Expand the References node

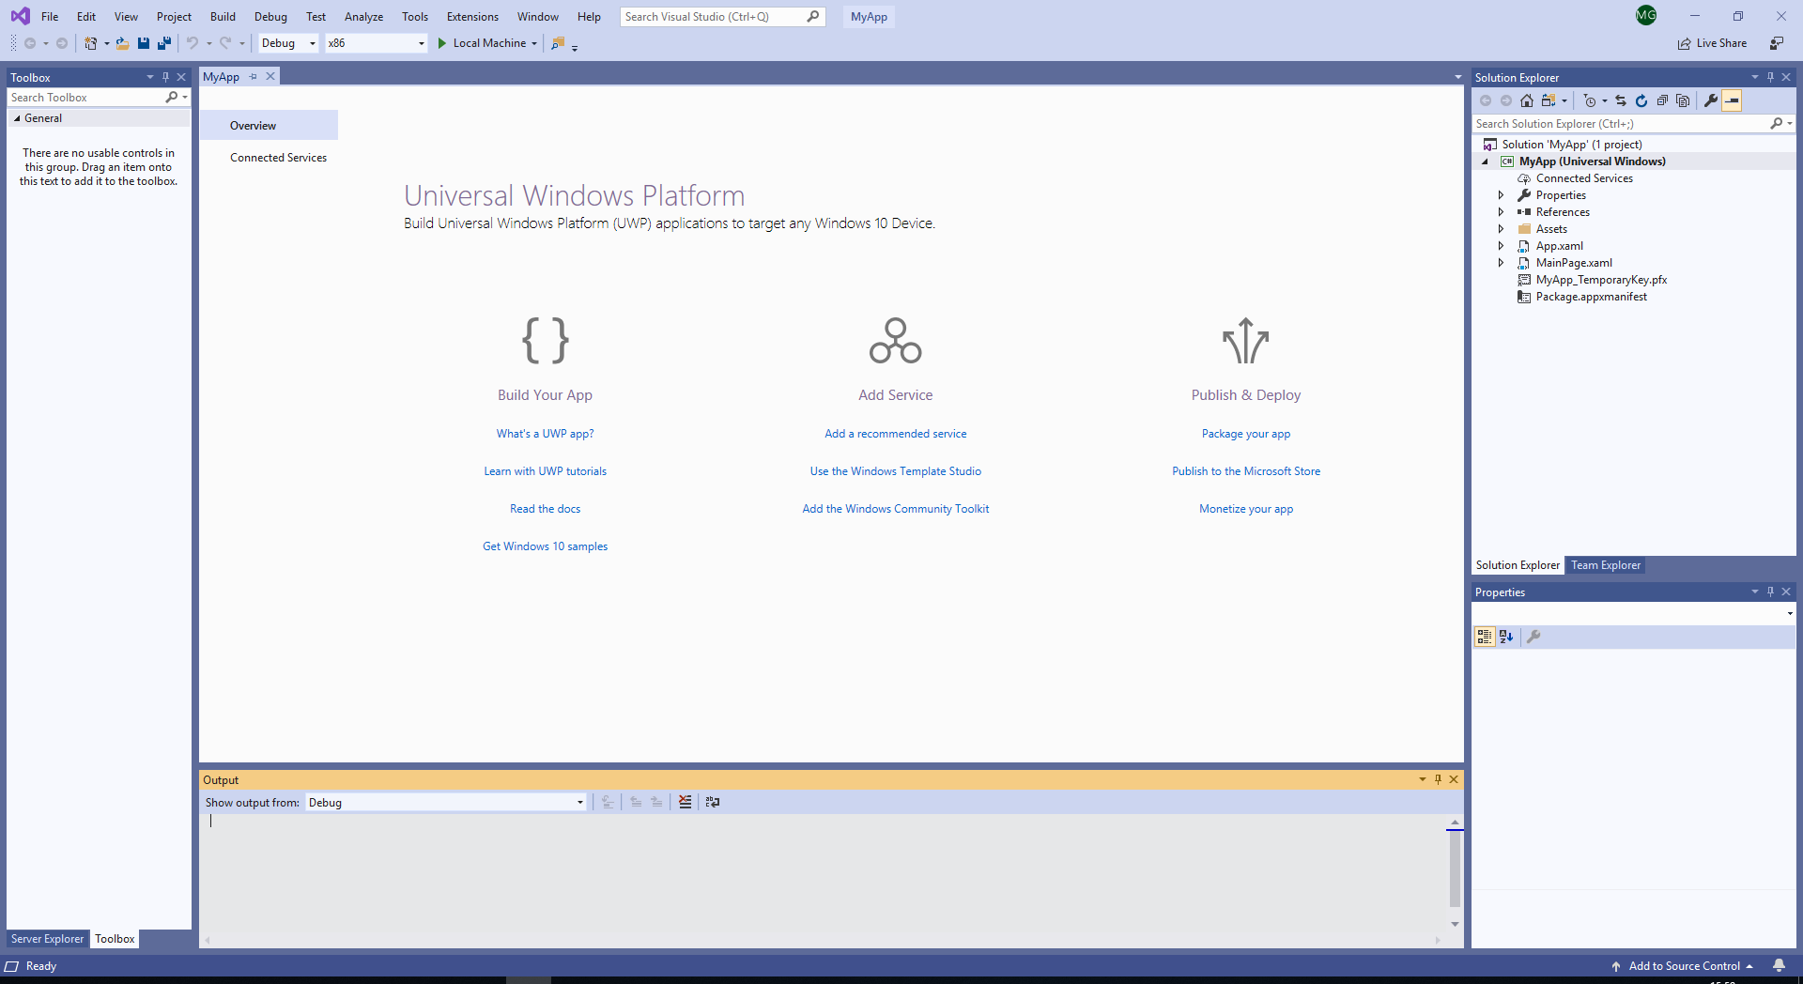coord(1501,212)
